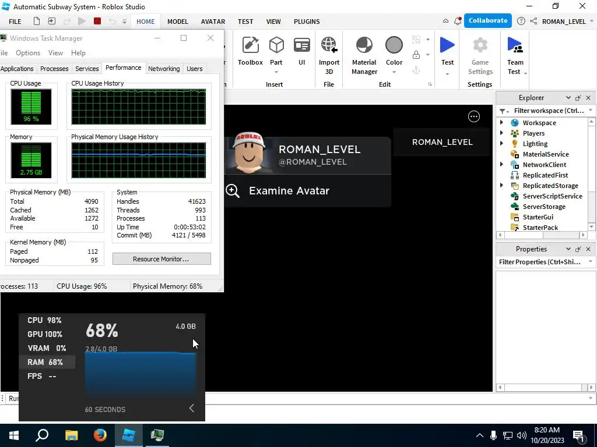Open the Networking tab in Task Manager

pos(164,69)
